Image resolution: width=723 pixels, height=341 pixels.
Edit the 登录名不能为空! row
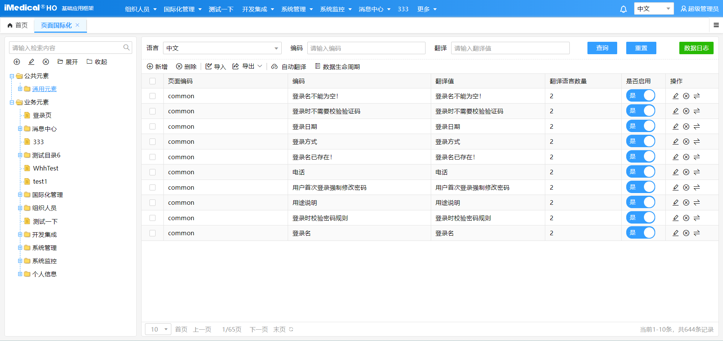tap(676, 96)
